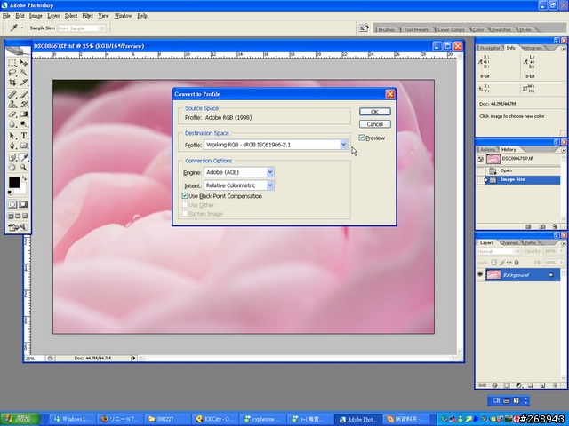The width and height of the screenshot is (569, 426).
Task: Click Create new snapshot in History panel
Action: coord(541,227)
